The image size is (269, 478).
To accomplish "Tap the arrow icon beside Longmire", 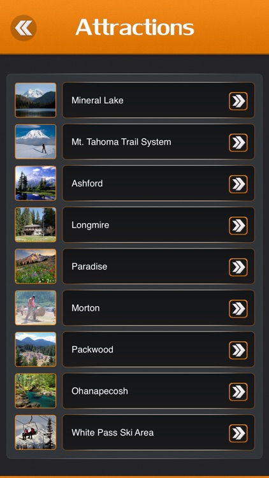I will point(238,226).
